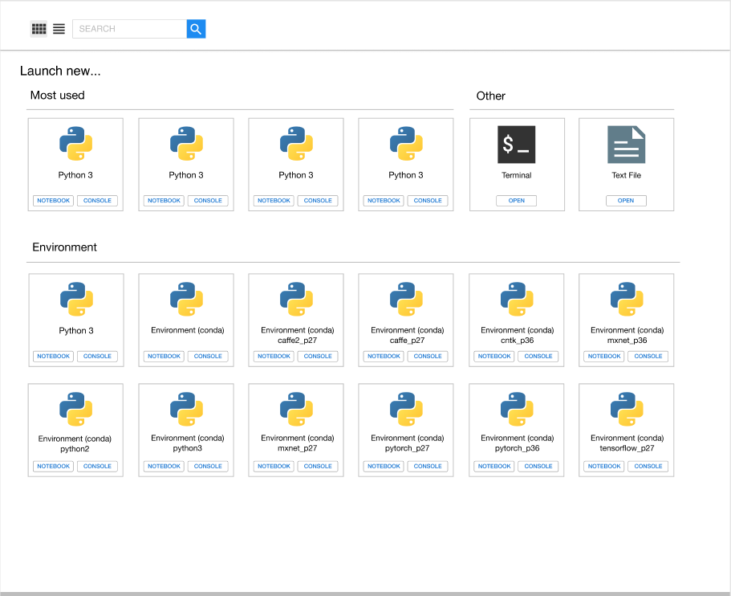Image resolution: width=731 pixels, height=596 pixels.
Task: Click the Python logo on pytorch_p27 card
Action: coord(407,409)
